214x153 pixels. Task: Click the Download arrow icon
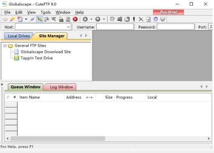point(85,19)
